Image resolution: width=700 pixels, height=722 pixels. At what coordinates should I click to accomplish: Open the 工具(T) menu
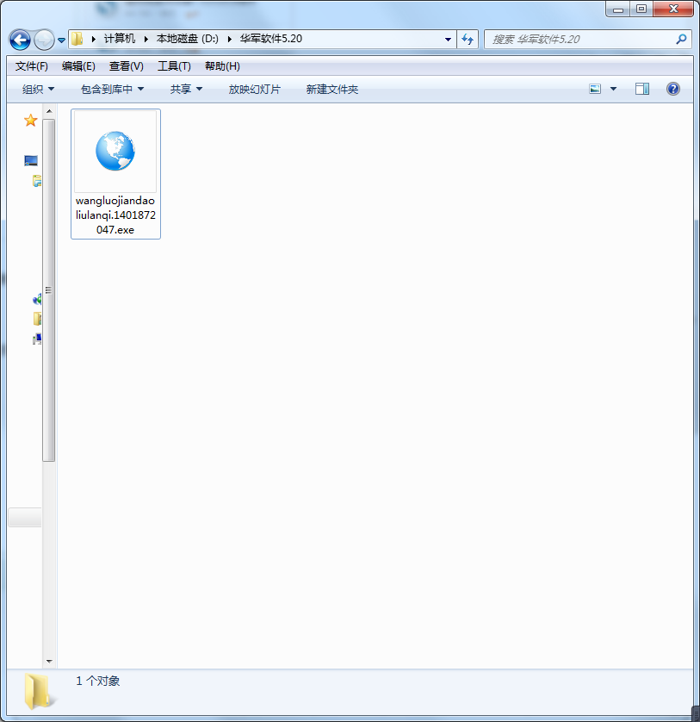point(174,66)
